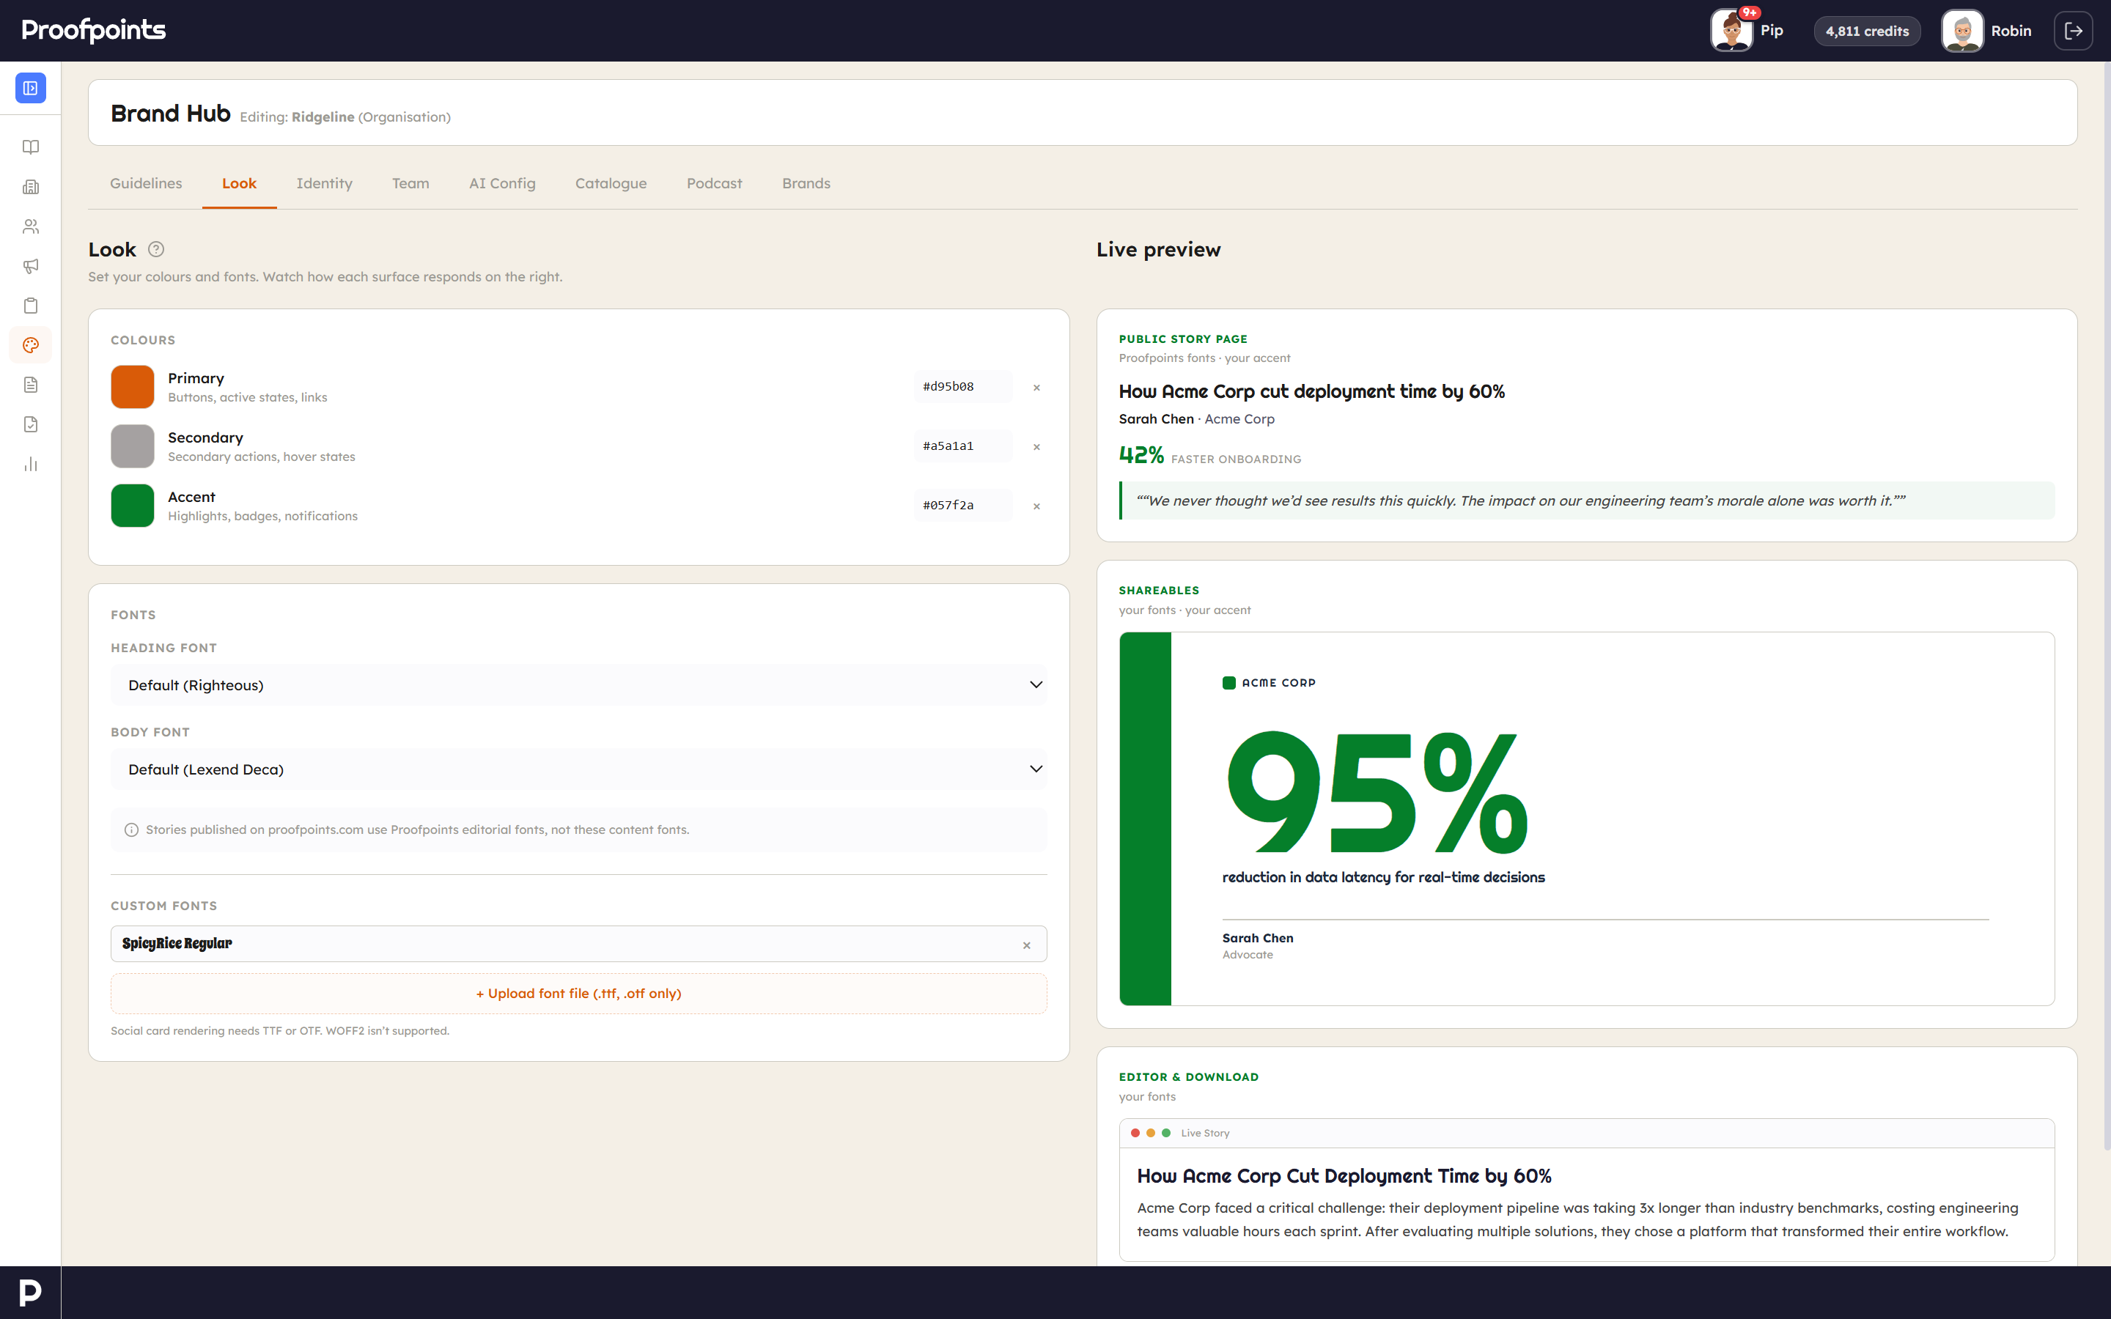Open the document lines icon in sidebar

click(x=31, y=385)
